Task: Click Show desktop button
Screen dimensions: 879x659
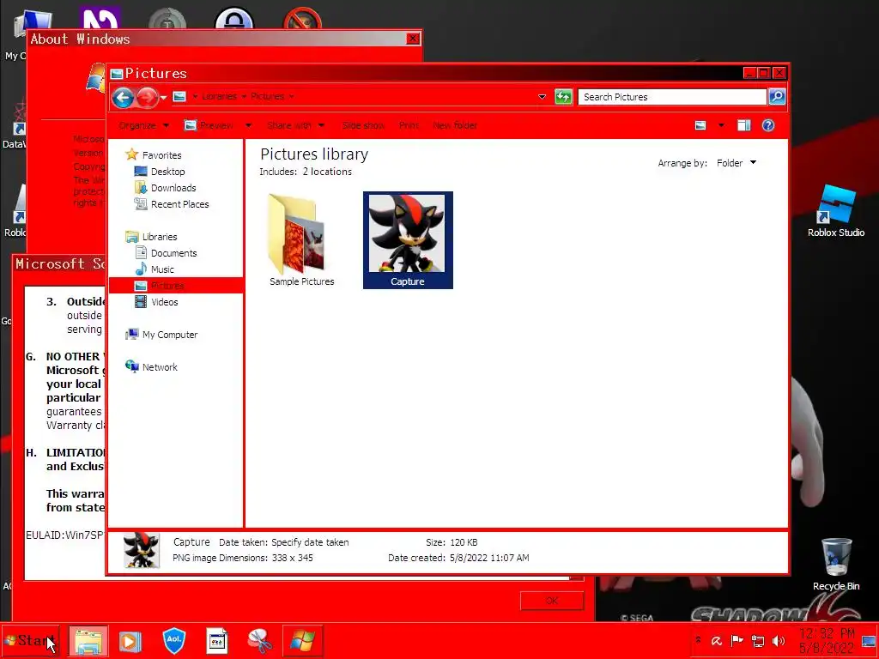Action: coord(870,641)
